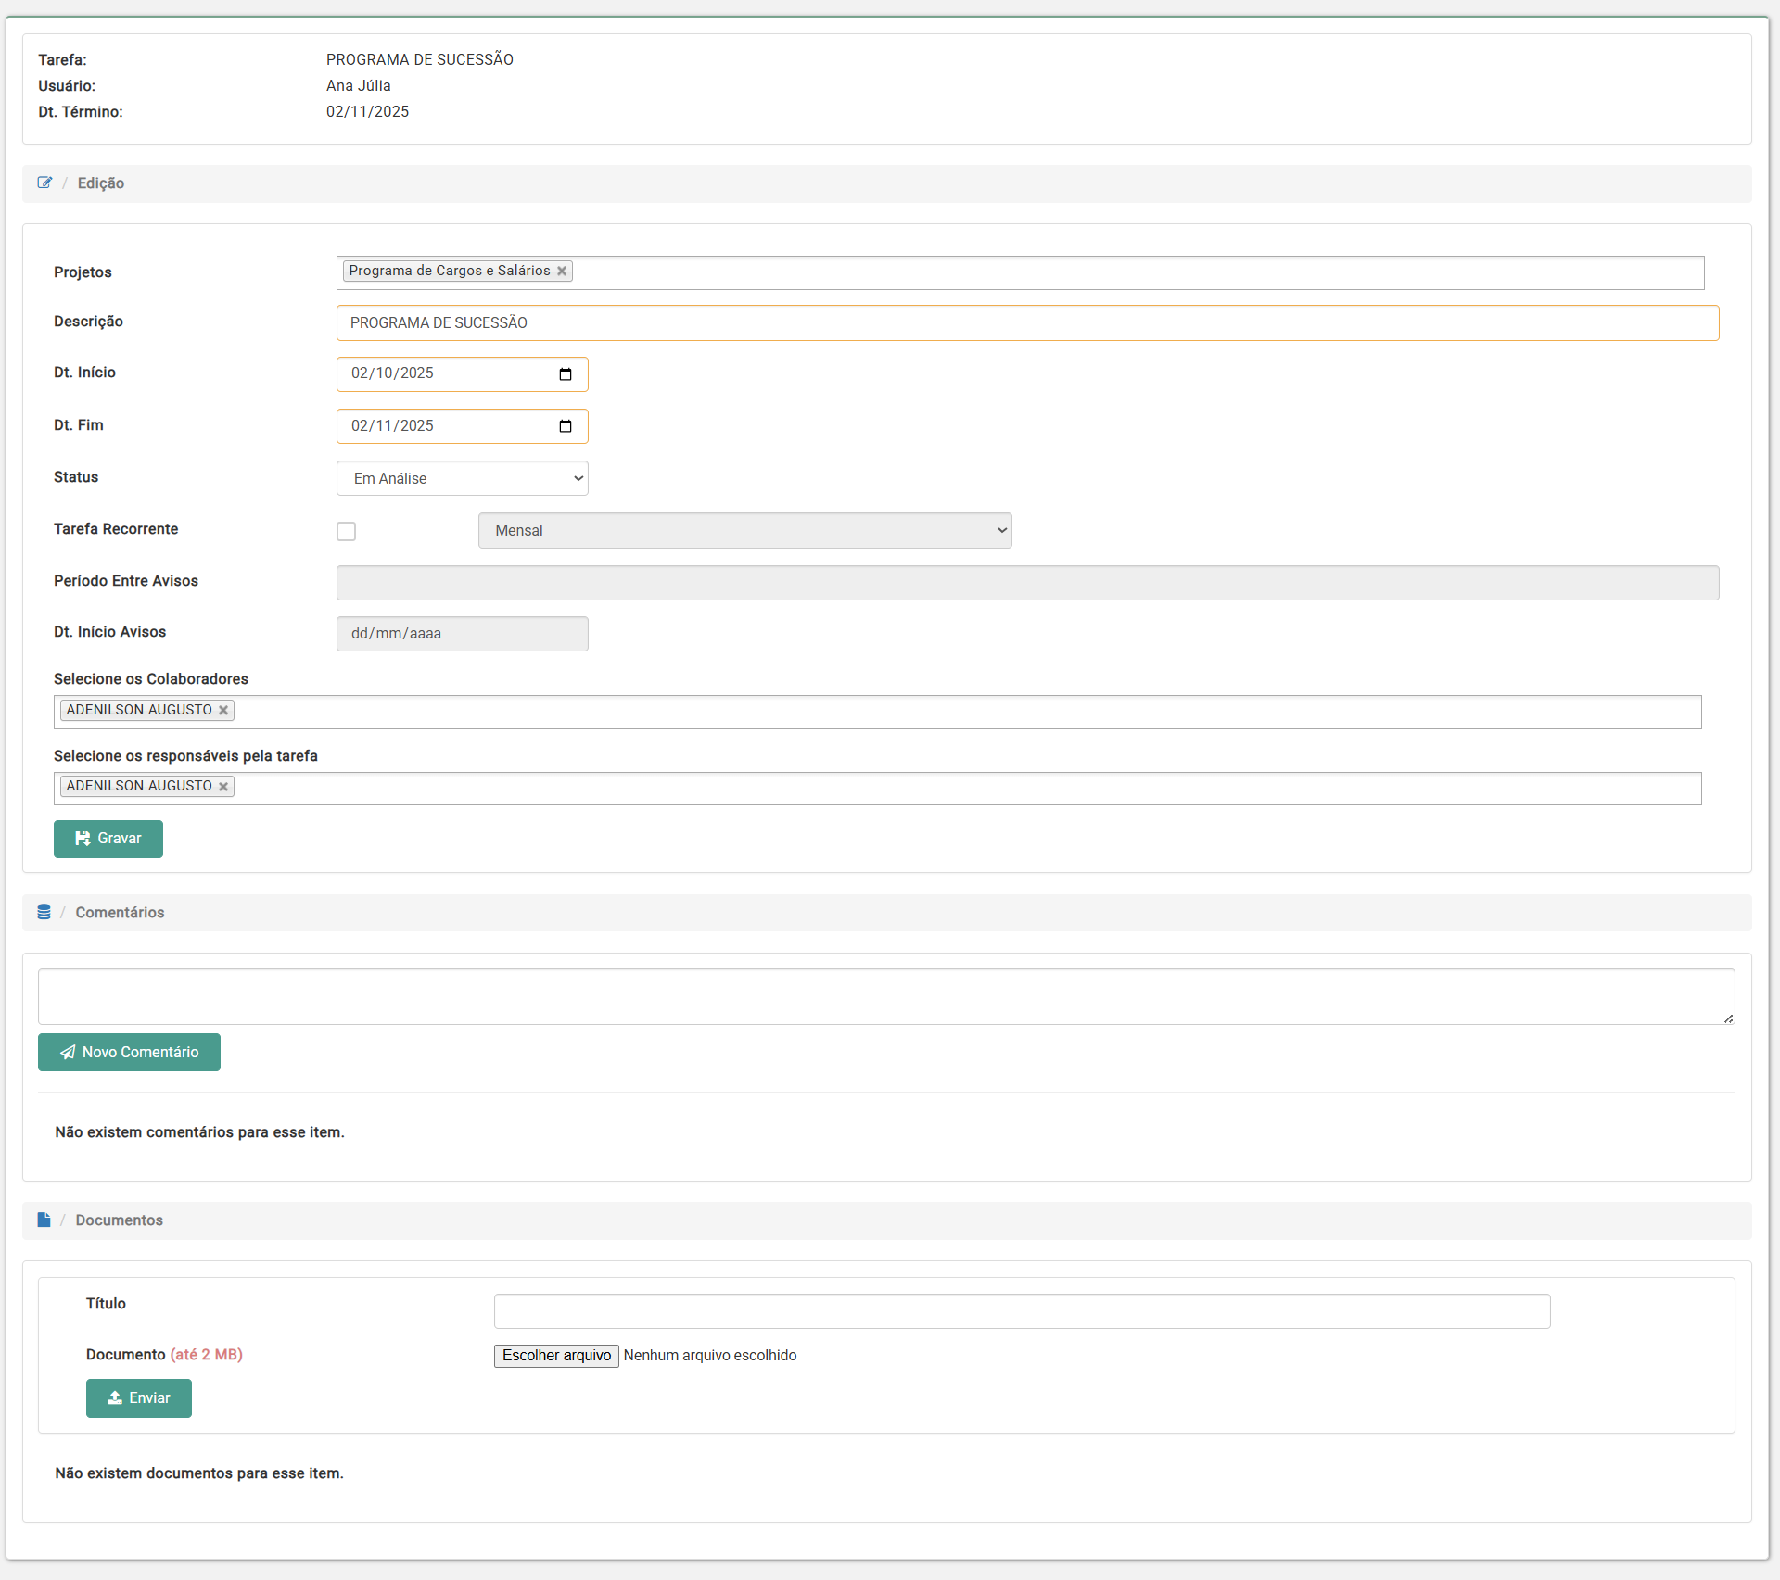Image resolution: width=1780 pixels, height=1580 pixels.
Task: Save the task with Gravar button
Action: [x=108, y=839]
